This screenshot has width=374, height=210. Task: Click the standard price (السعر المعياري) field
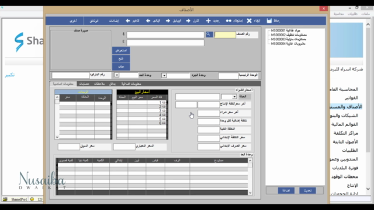pyautogui.click(x=124, y=146)
